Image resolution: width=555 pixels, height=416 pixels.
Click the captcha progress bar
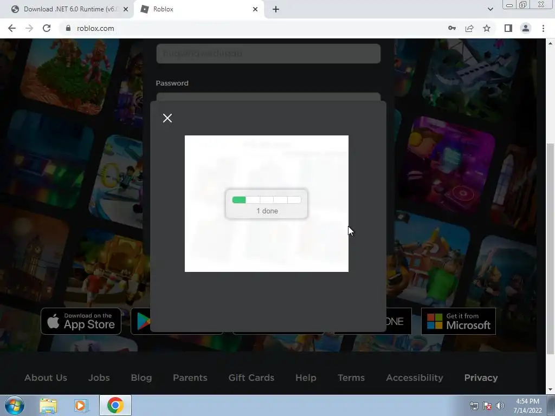(x=267, y=200)
